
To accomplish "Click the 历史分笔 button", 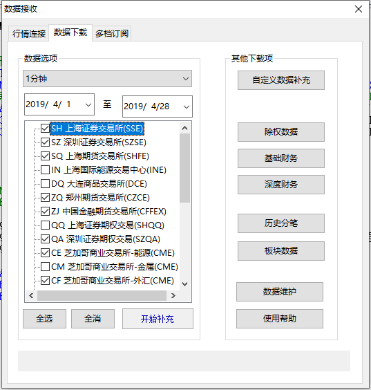I will [281, 223].
